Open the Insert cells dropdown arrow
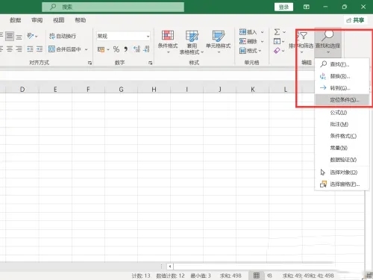 click(262, 32)
